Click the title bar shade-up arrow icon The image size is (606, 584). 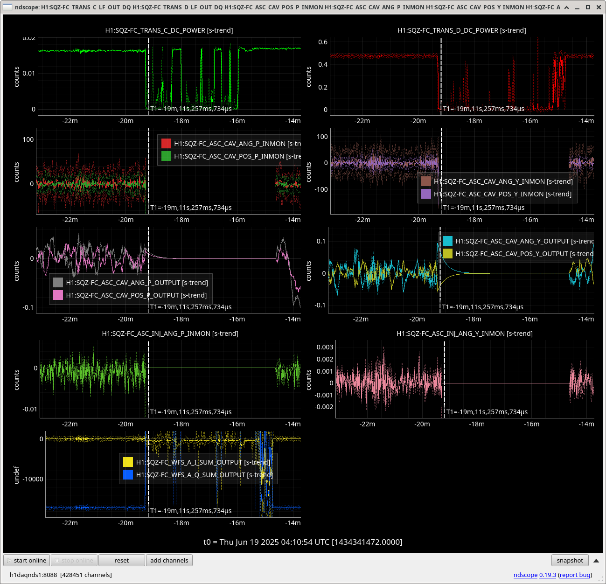coord(566,7)
